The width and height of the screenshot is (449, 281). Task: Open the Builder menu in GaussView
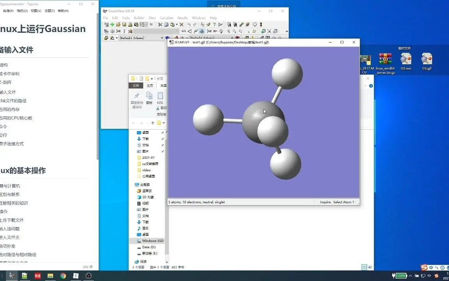[139, 18]
